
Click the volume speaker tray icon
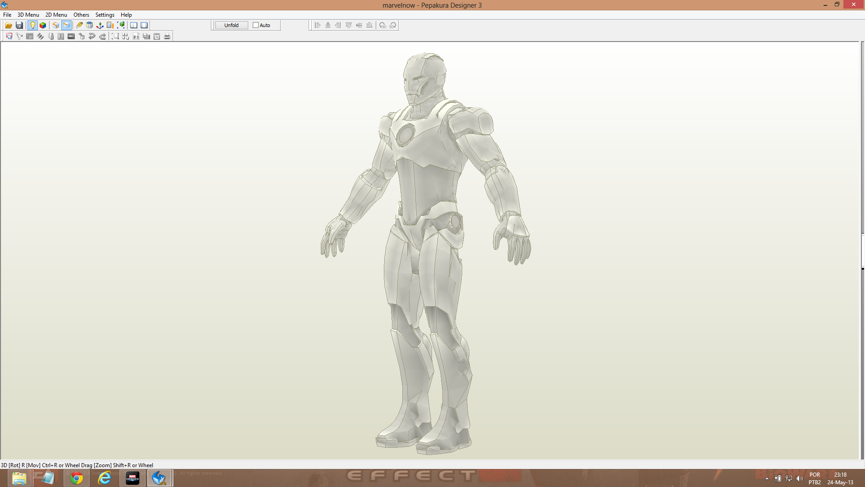(x=800, y=478)
